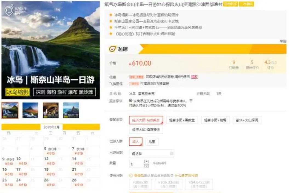Screen dimensions: 296x193
Task: Select the 成人 traveler option
Action: point(135,142)
